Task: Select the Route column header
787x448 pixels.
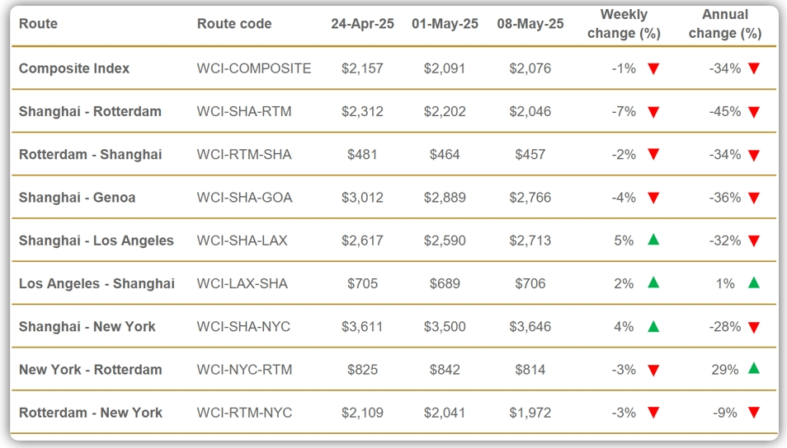Action: pyautogui.click(x=38, y=24)
